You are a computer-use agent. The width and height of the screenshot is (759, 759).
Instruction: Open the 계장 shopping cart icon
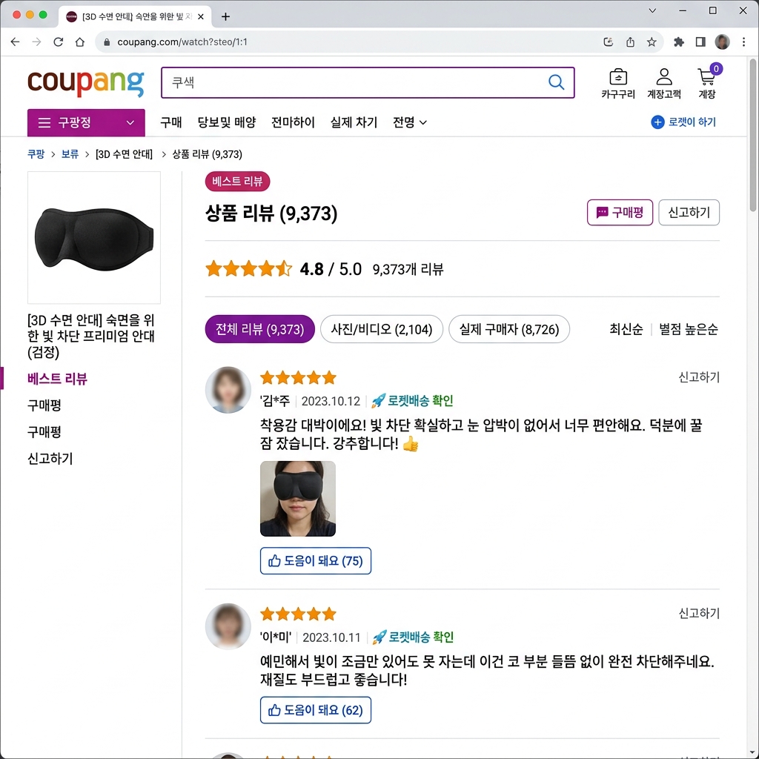coord(706,78)
